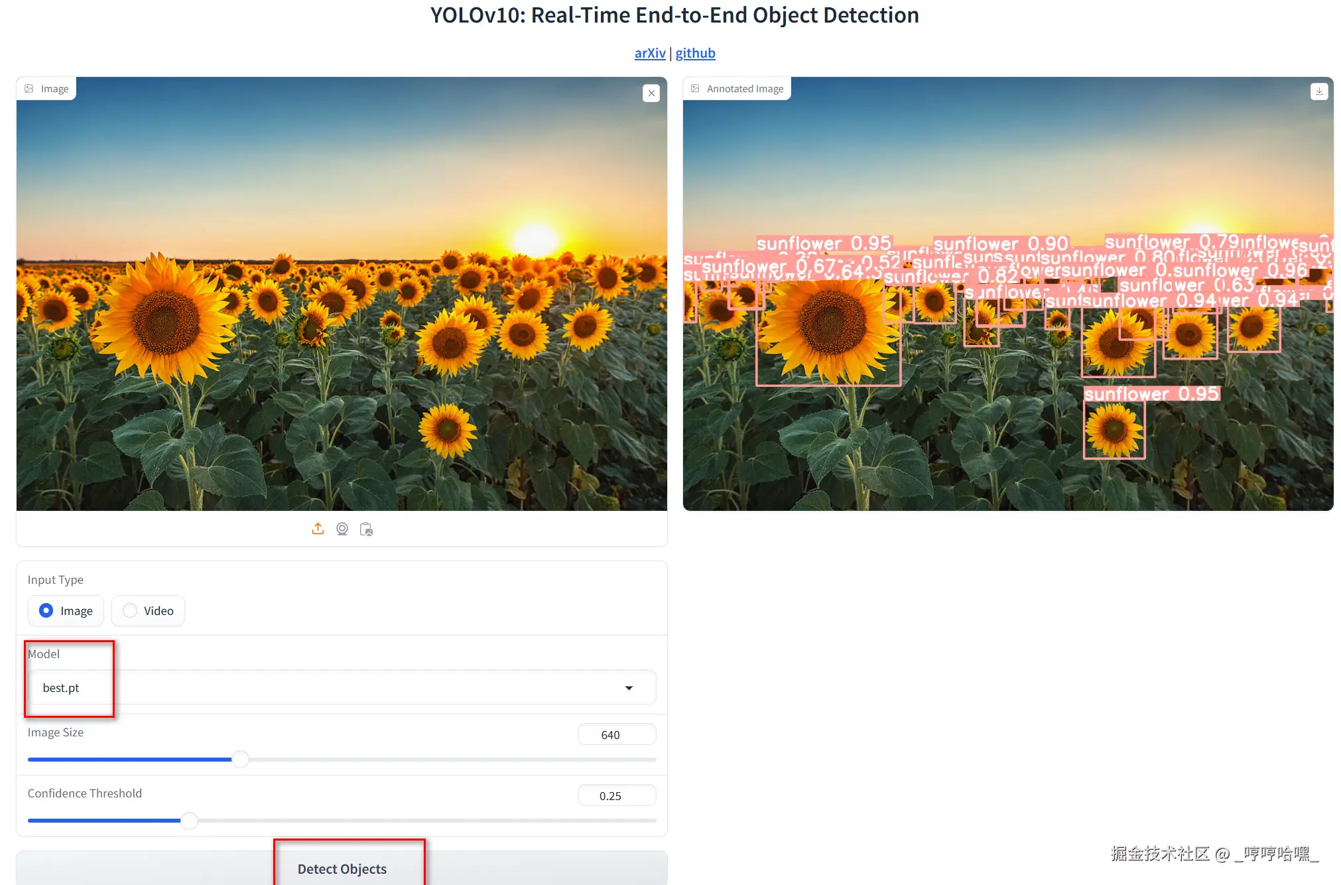Screen dimensions: 1341x885
Task: Adjust the Confidence Threshold slider handle
Action: 190,821
